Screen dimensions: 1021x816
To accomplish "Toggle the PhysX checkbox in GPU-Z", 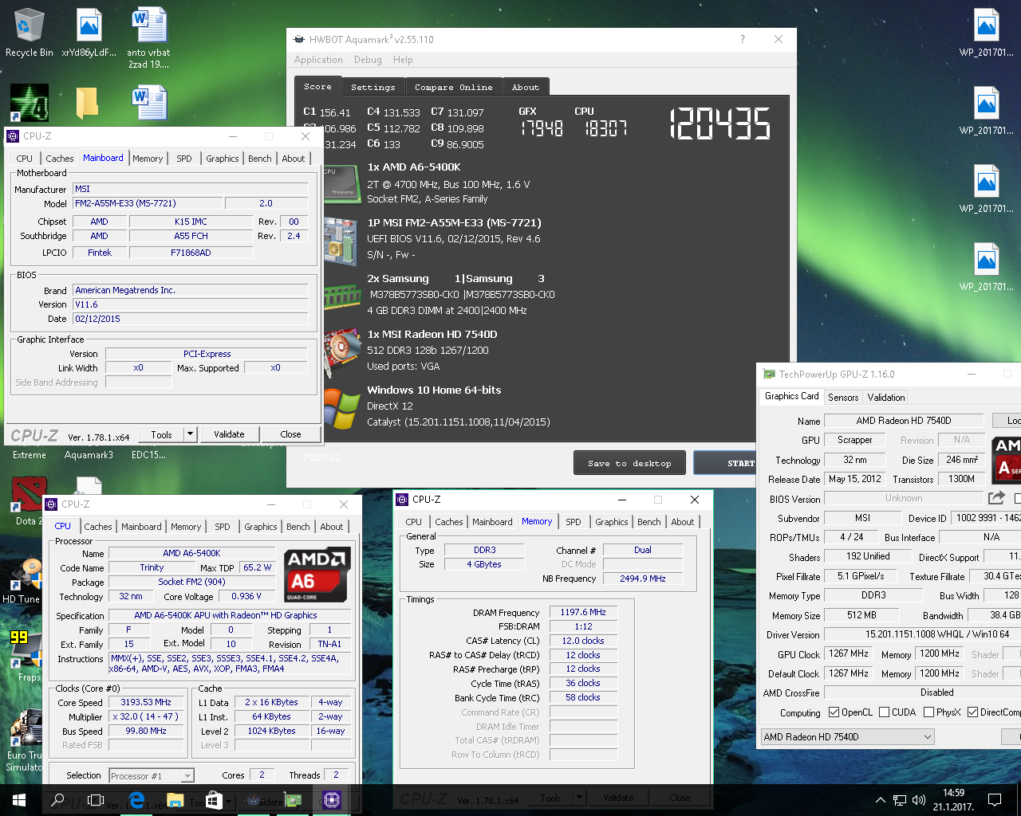I will [928, 712].
